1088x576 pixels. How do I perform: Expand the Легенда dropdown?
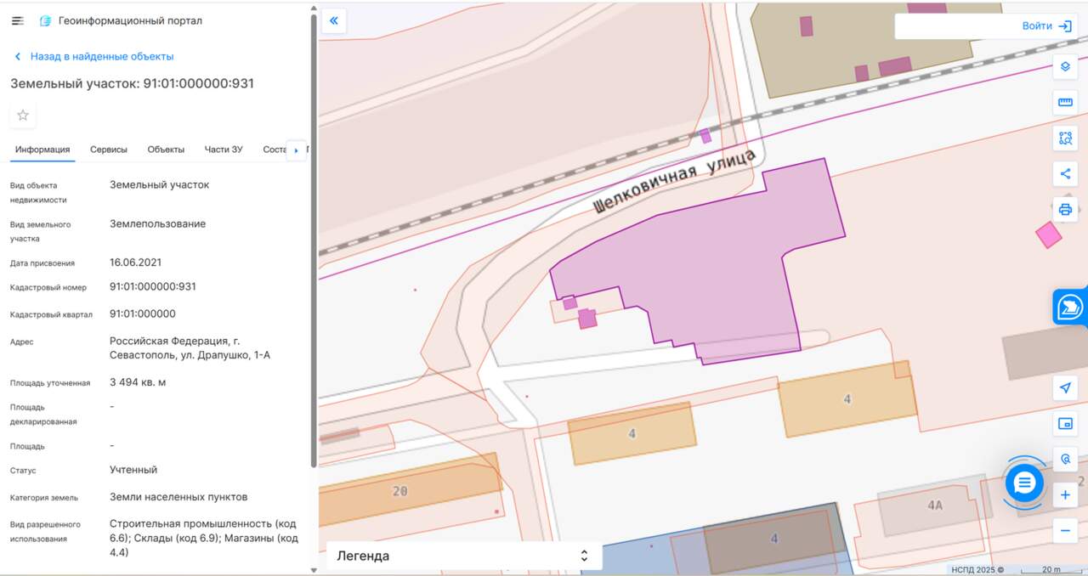click(463, 556)
